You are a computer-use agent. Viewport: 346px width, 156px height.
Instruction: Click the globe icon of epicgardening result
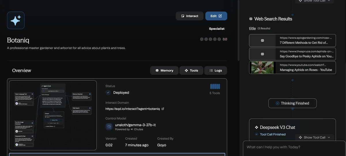click(262, 41)
